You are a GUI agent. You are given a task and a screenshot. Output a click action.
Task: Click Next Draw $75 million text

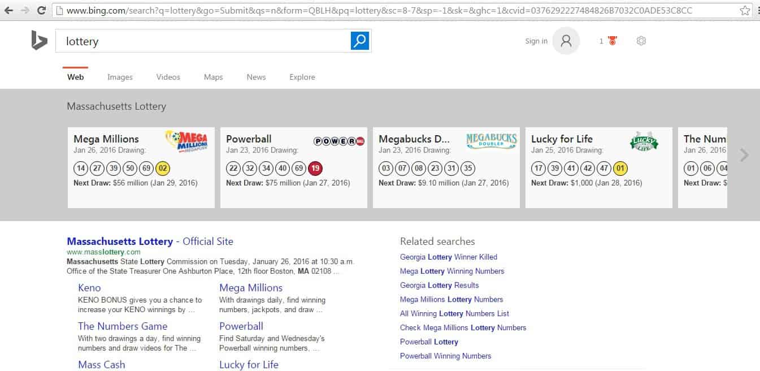[x=288, y=183]
